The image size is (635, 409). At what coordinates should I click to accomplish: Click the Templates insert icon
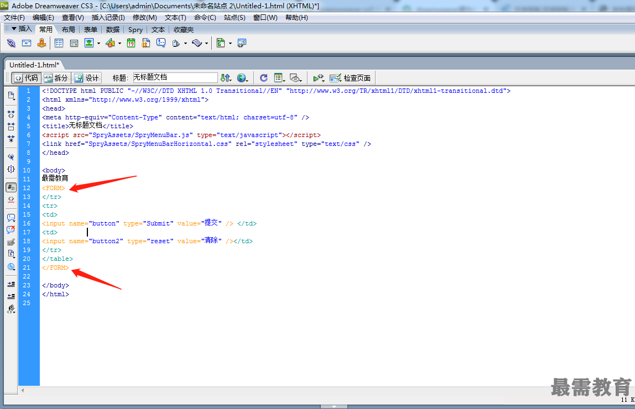(220, 43)
